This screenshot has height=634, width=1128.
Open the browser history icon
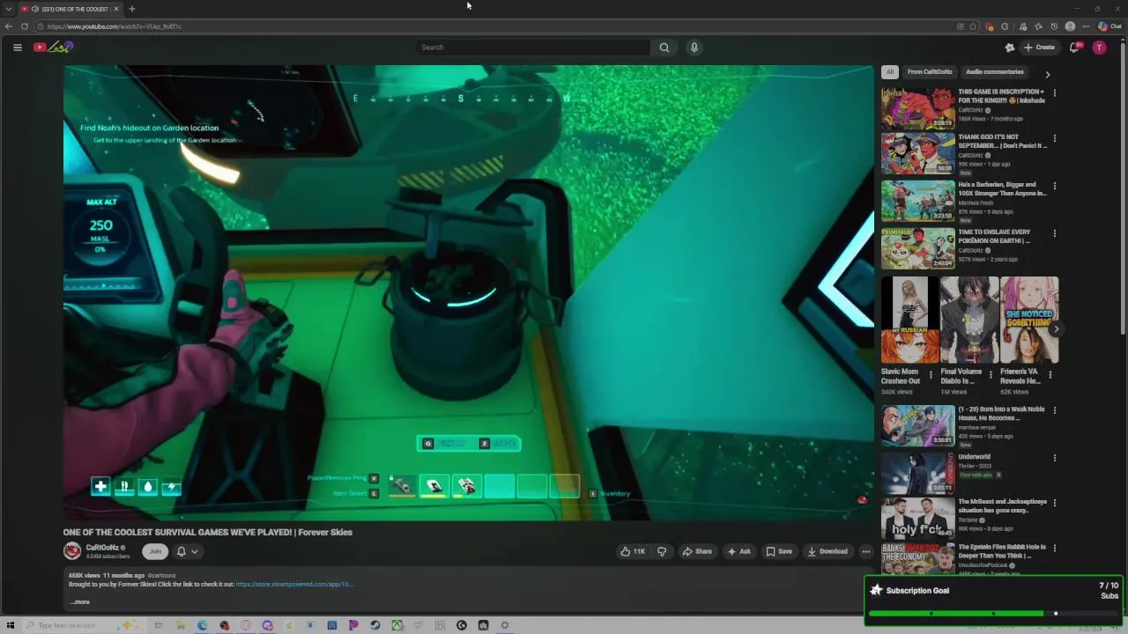point(1054,26)
